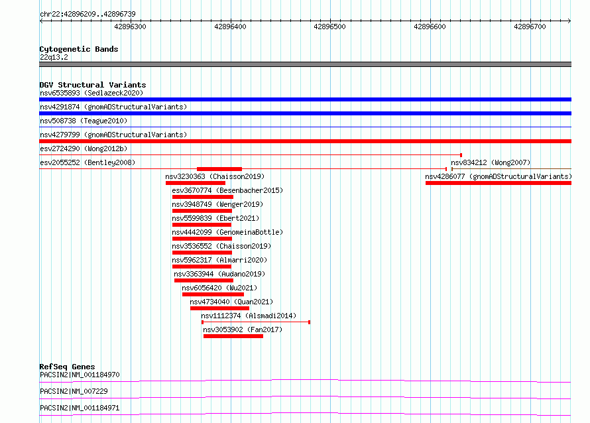
Task: Click the red bar under nsv4734040
Action: point(219,308)
